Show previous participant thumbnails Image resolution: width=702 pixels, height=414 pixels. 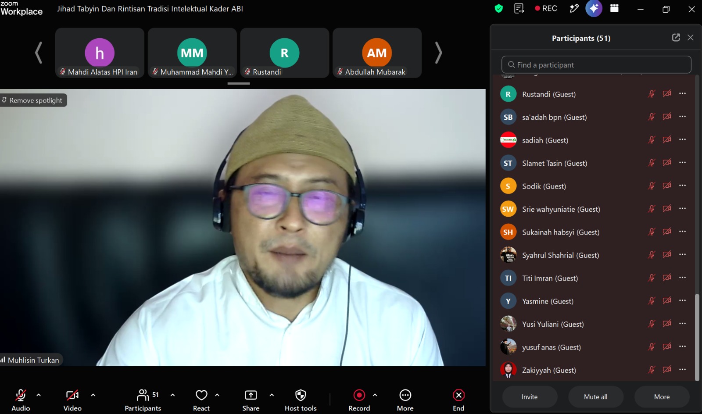pos(39,53)
